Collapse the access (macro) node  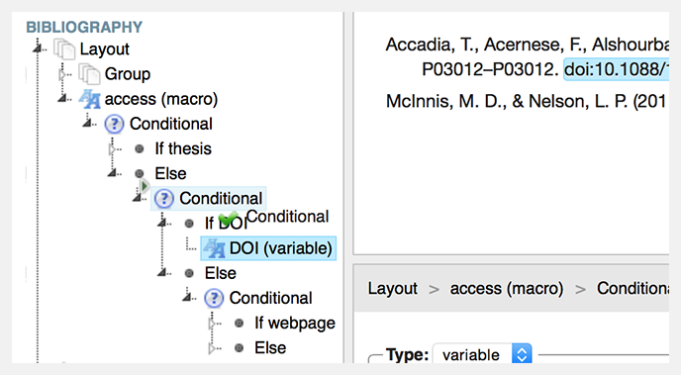[62, 99]
